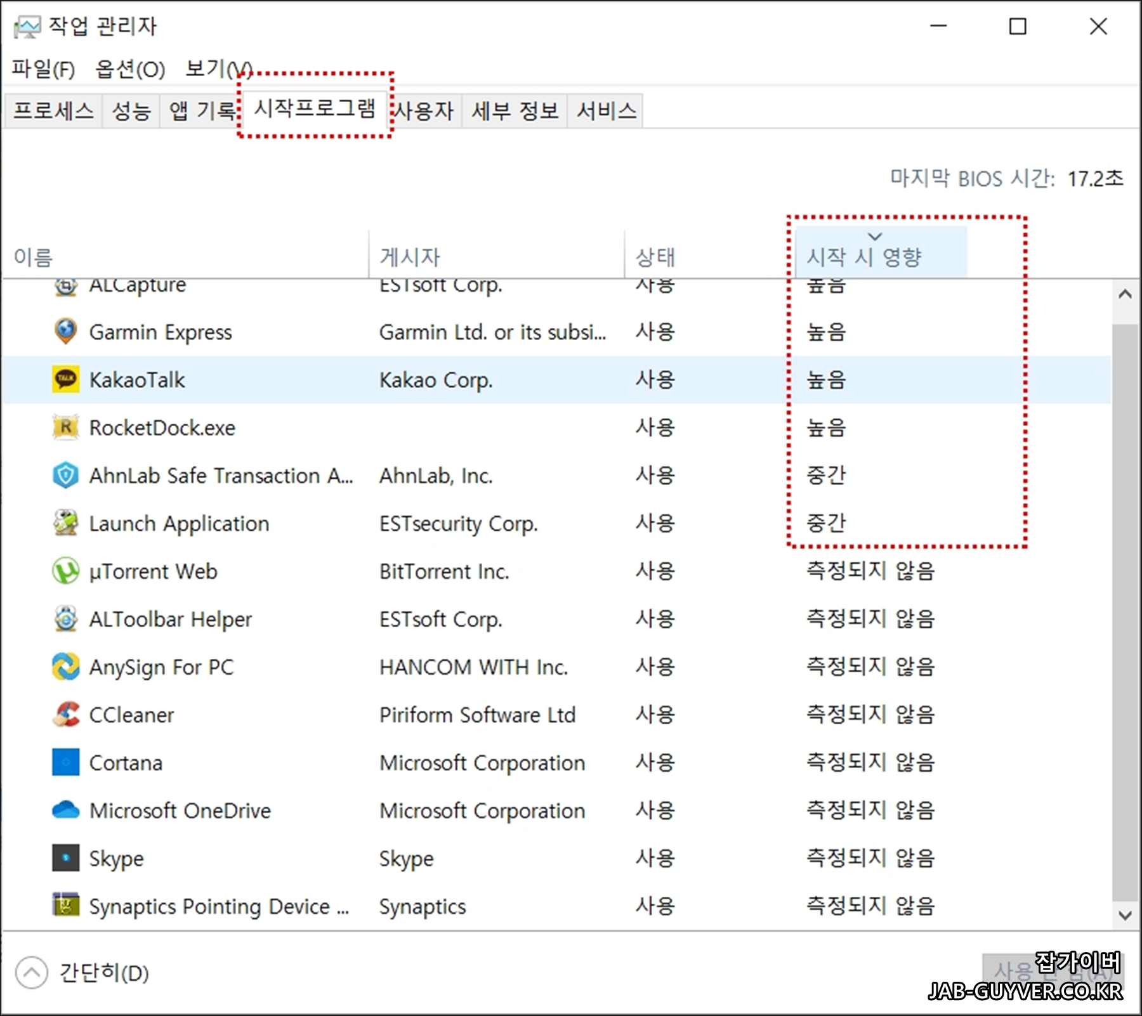Switch to the 서비스 tab
1142x1016 pixels.
click(606, 111)
